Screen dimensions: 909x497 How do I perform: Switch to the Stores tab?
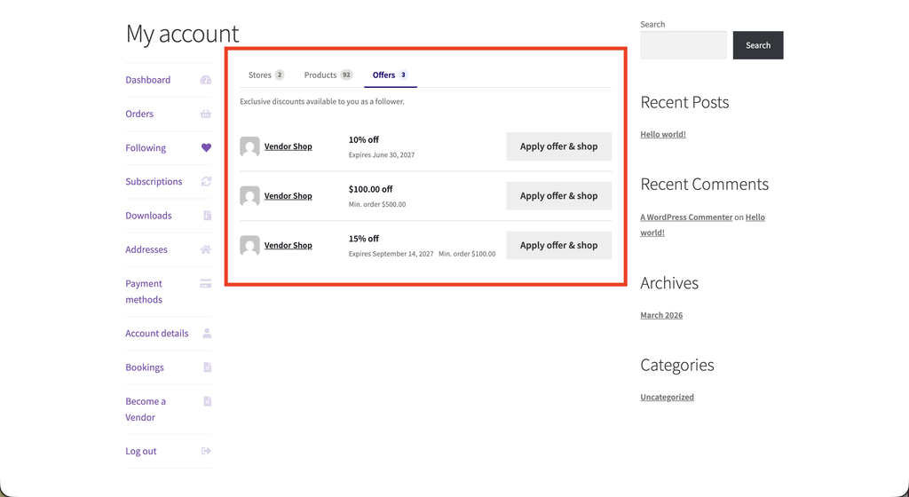click(x=266, y=75)
